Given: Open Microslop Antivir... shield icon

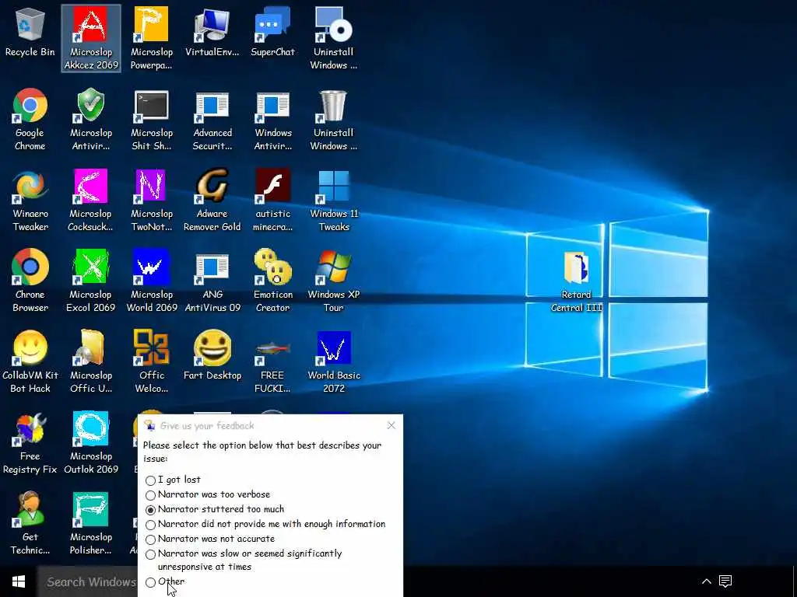Looking at the screenshot, I should [x=91, y=120].
